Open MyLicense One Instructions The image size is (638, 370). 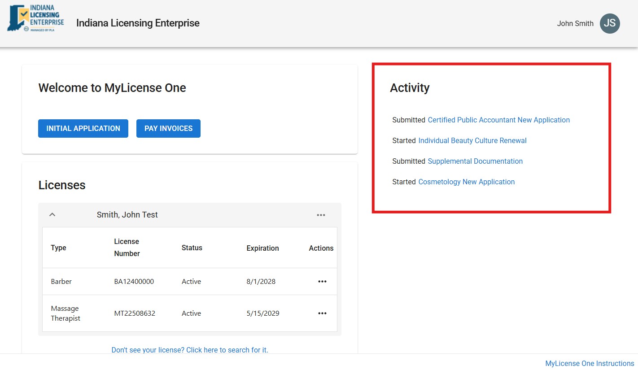click(589, 363)
